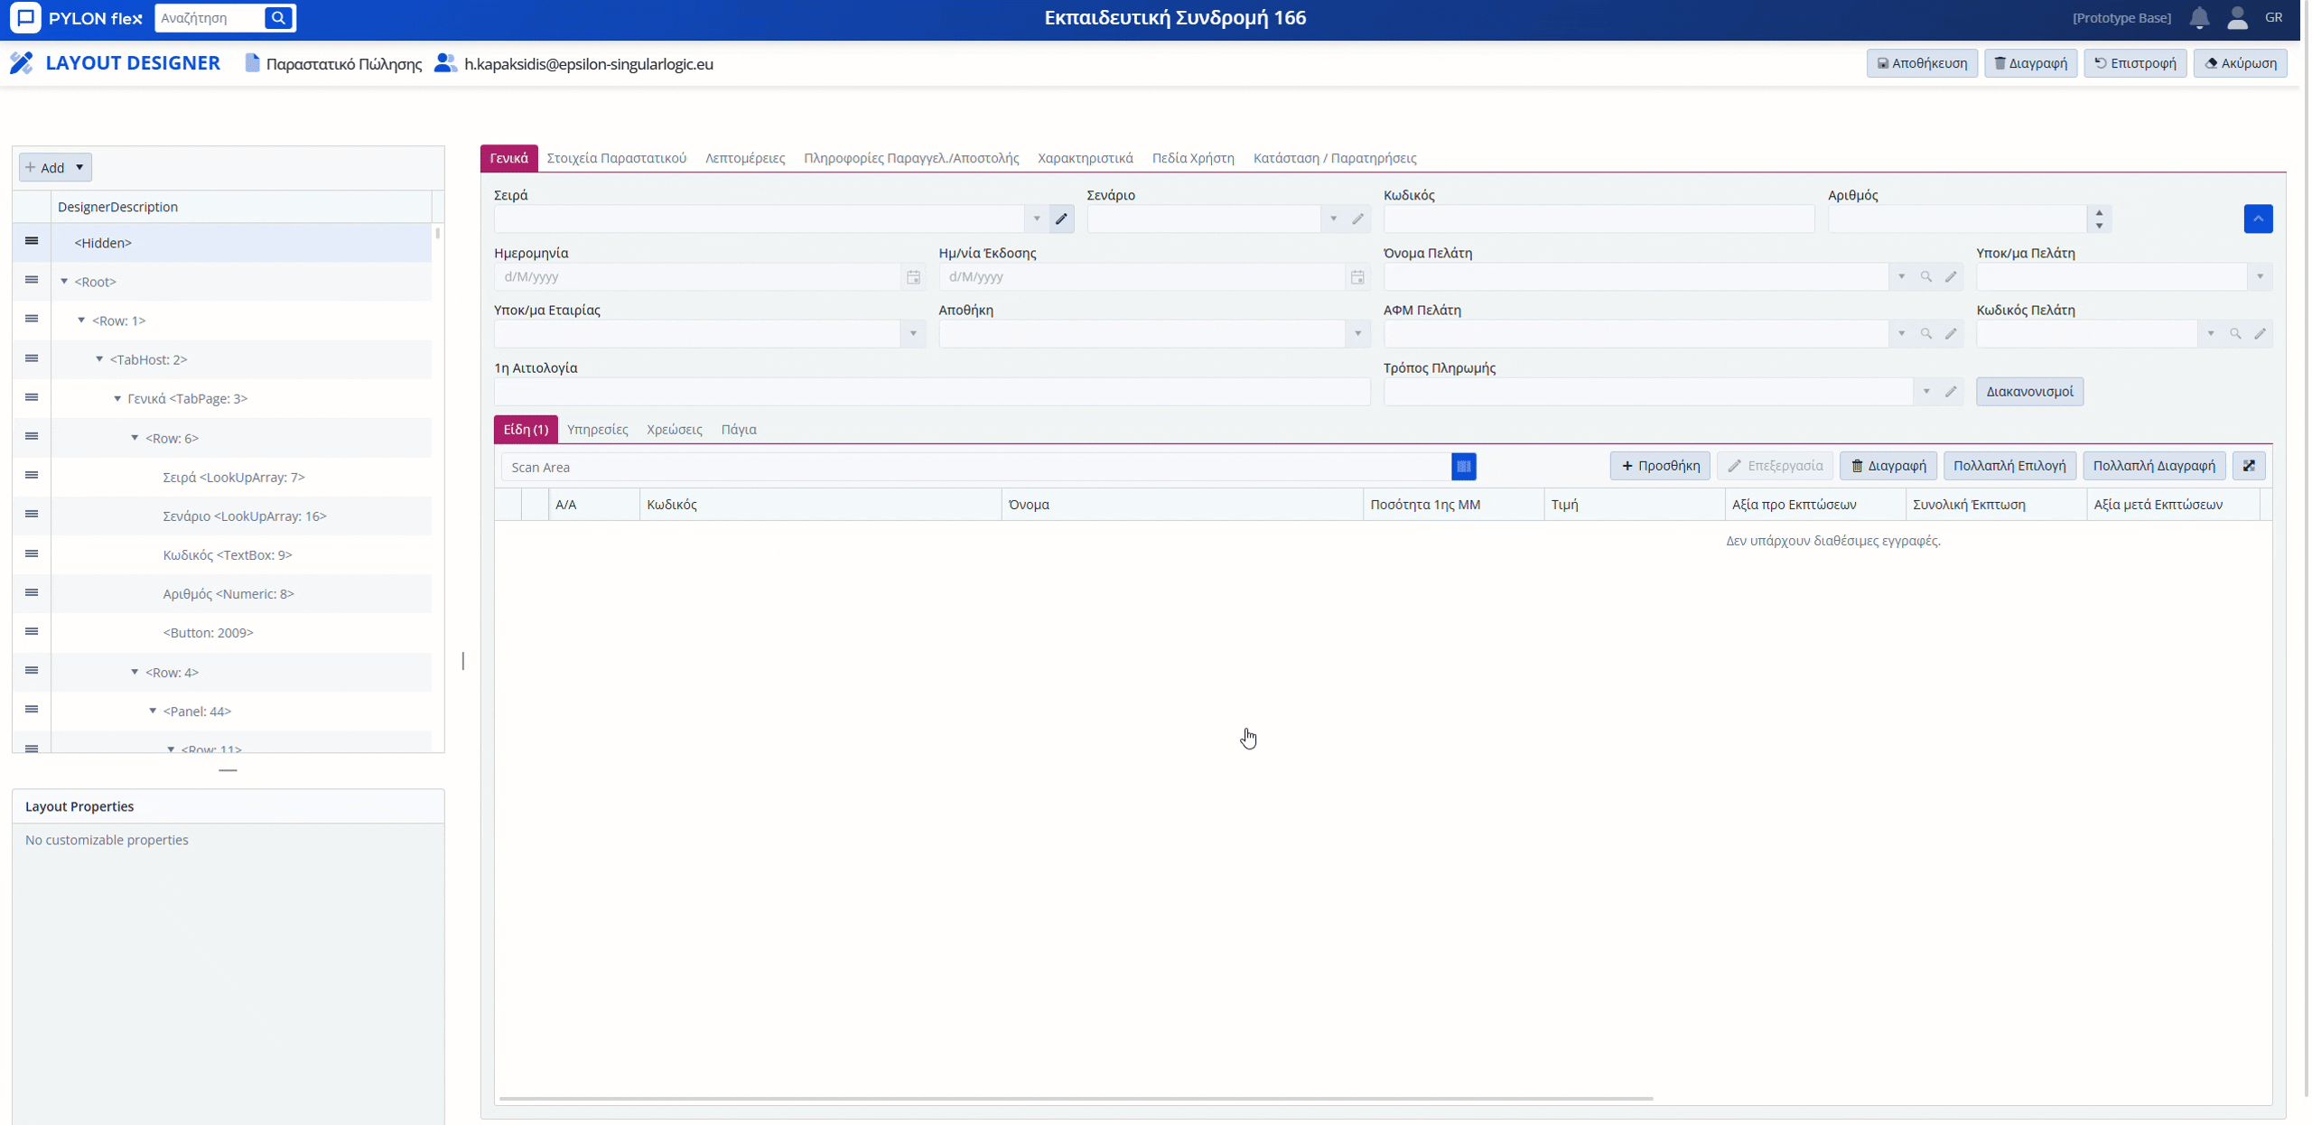Switch to Λεπτομέρειες tab
Image resolution: width=2312 pixels, height=1125 pixels.
[x=745, y=158]
